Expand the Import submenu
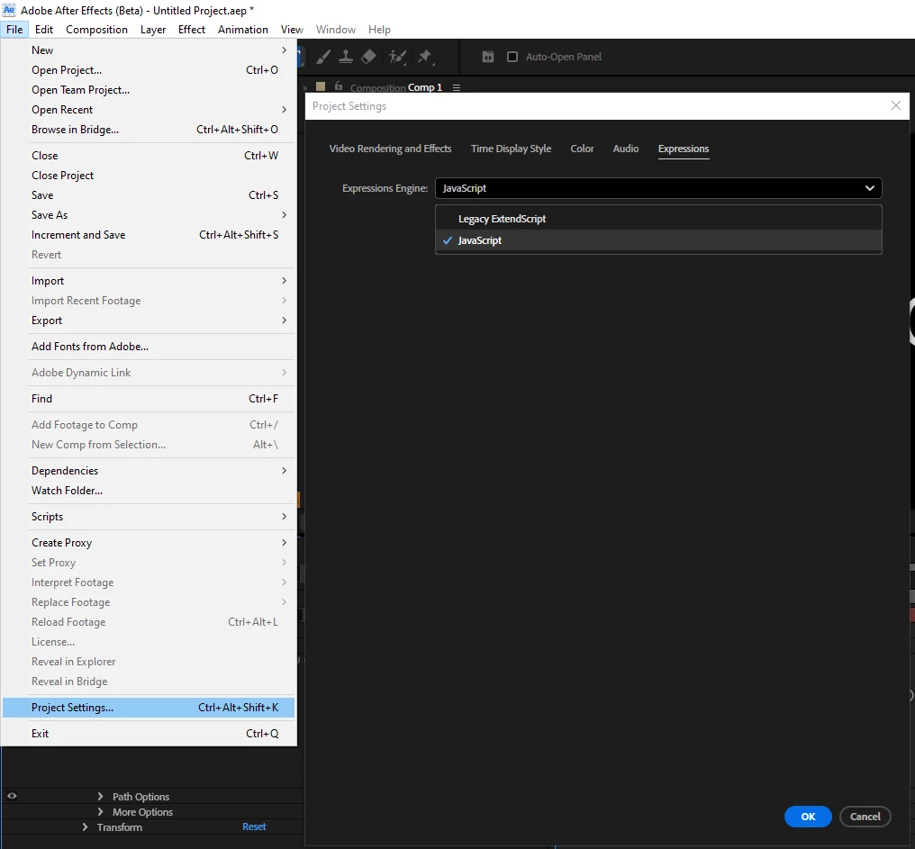 149,281
